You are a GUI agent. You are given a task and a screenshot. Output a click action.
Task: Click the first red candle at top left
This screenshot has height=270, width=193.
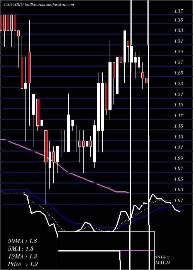[x=1, y=23]
